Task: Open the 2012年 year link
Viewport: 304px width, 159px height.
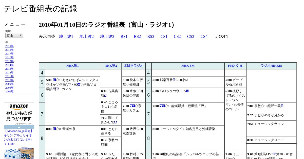Action: [x=9, y=73]
